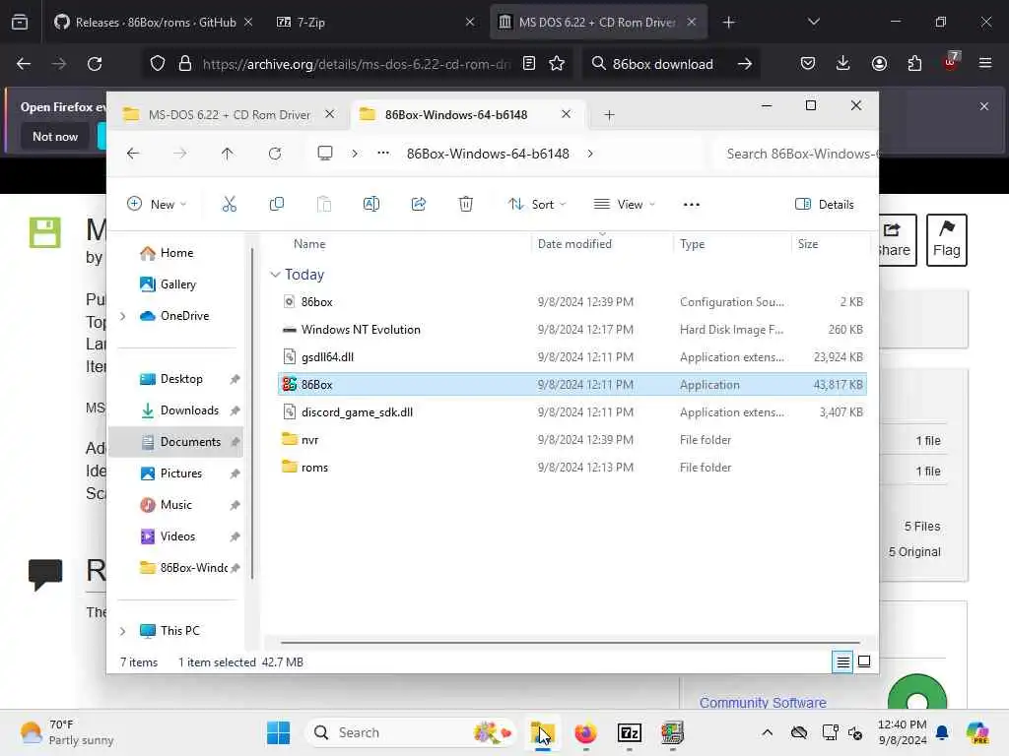The width and height of the screenshot is (1009, 756).
Task: Refresh the Explorer folder view
Action: click(x=275, y=154)
